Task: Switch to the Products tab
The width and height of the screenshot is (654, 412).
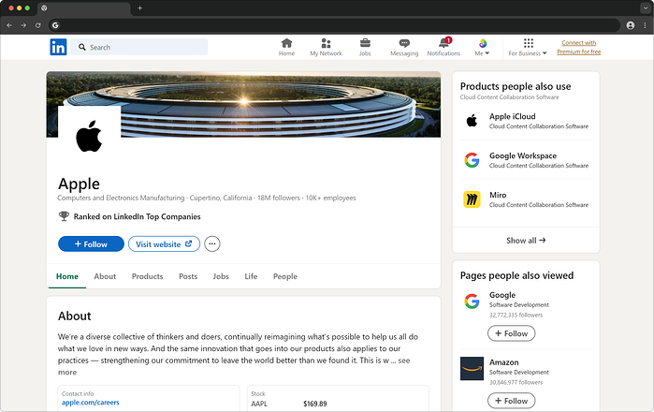Action: pos(147,276)
